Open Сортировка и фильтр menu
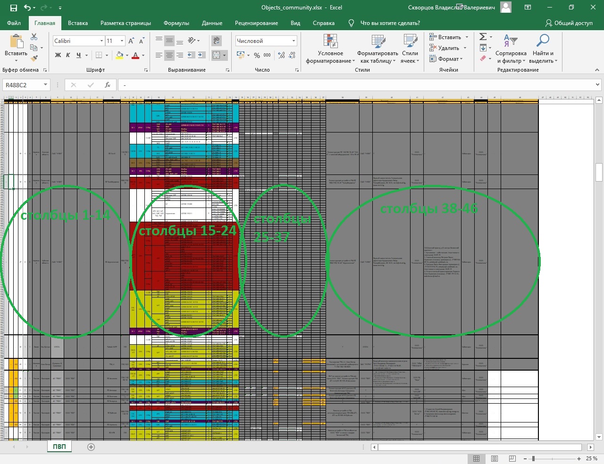604x464 pixels. tap(511, 49)
